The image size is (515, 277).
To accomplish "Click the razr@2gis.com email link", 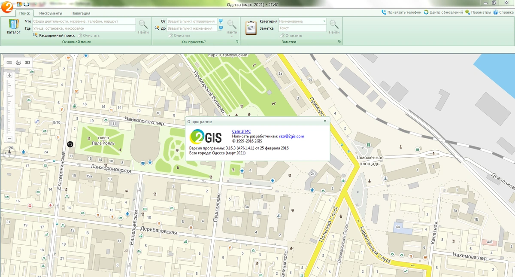I will (x=291, y=136).
